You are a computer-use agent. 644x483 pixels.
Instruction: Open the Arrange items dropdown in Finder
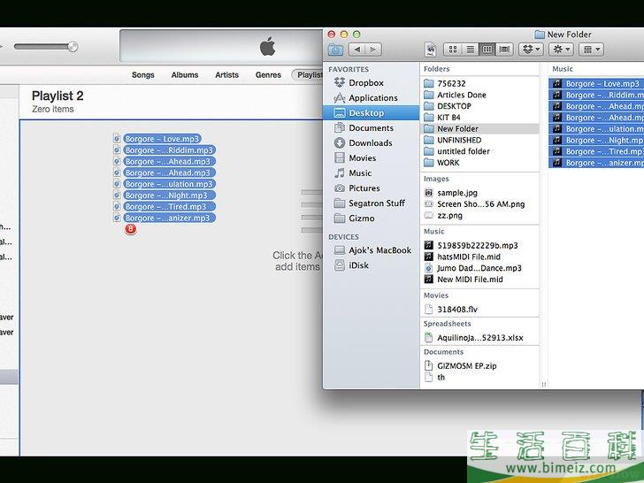pos(591,50)
